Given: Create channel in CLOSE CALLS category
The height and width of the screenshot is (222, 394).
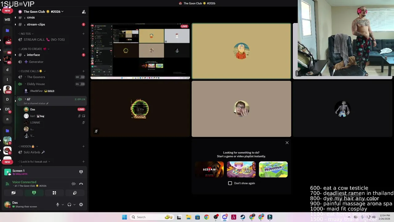Looking at the screenshot, I should coord(83,71).
